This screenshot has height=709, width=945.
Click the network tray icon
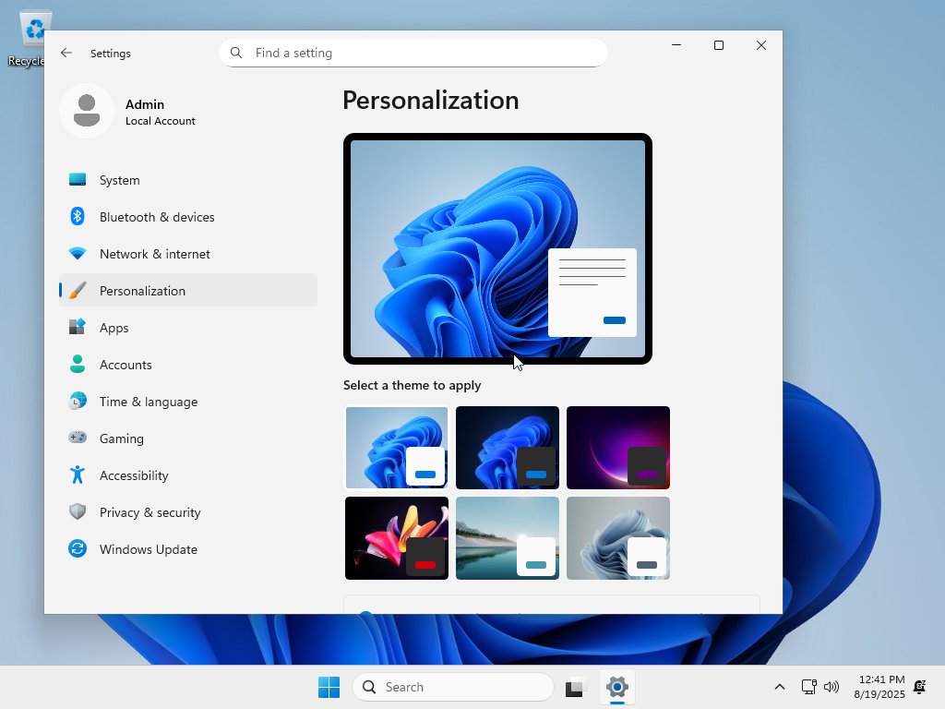(808, 687)
